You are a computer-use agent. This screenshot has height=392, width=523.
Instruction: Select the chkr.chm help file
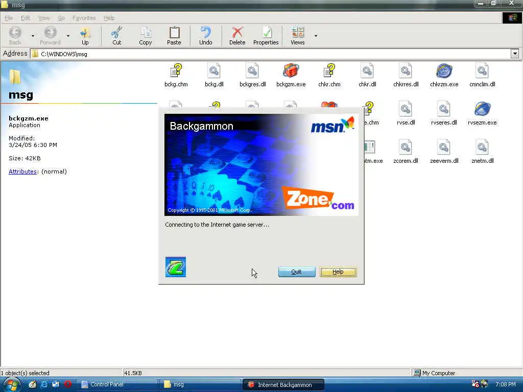click(329, 76)
